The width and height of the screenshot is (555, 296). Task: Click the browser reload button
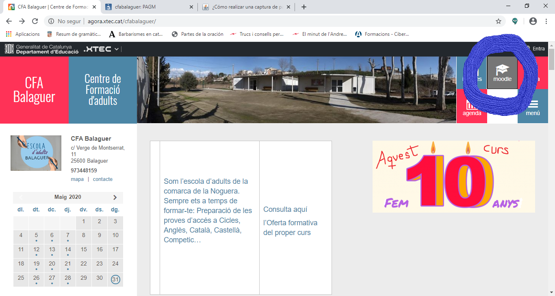[35, 21]
